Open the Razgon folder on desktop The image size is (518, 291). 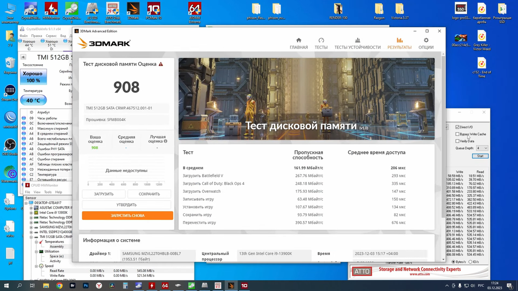379,12
